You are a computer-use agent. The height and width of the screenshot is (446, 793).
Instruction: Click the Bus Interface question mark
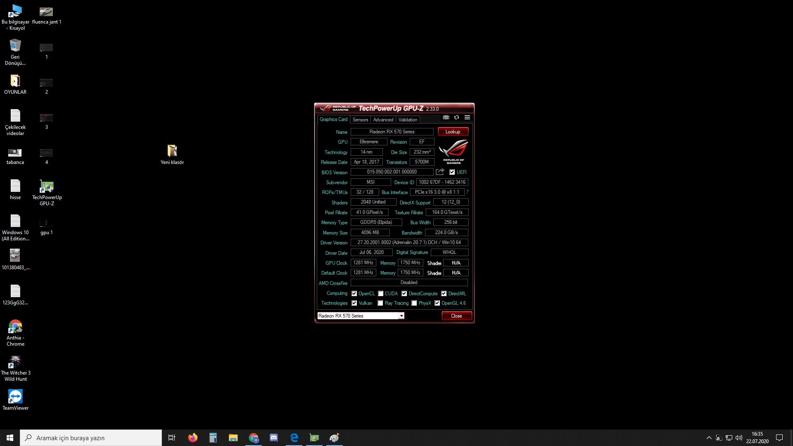[467, 192]
